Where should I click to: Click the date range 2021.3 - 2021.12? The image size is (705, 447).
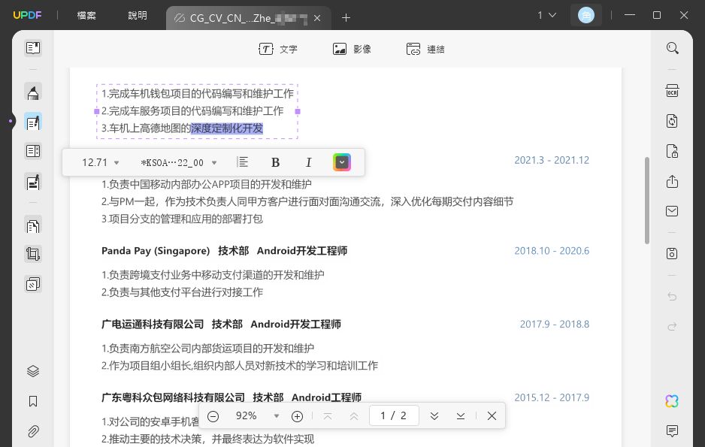(x=552, y=160)
